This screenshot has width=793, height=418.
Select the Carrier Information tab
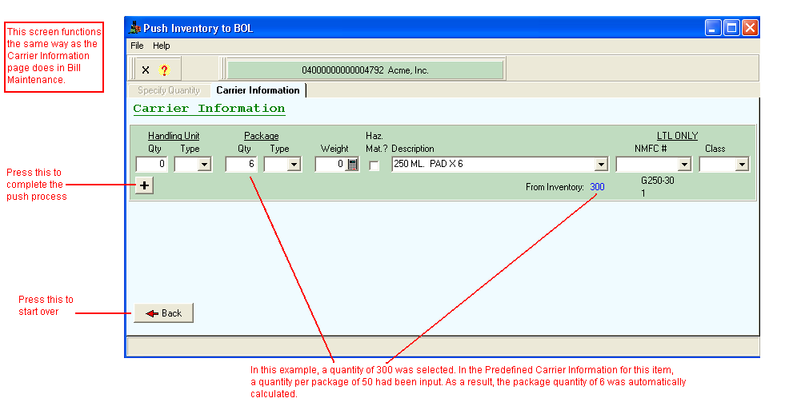click(258, 90)
